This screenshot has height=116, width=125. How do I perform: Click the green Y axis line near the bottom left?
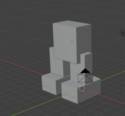(x=38, y=105)
